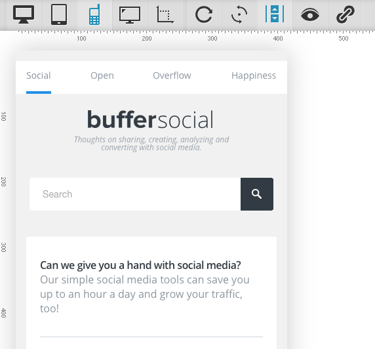The width and height of the screenshot is (375, 349).
Task: Go to the Open tab
Action: click(x=102, y=75)
